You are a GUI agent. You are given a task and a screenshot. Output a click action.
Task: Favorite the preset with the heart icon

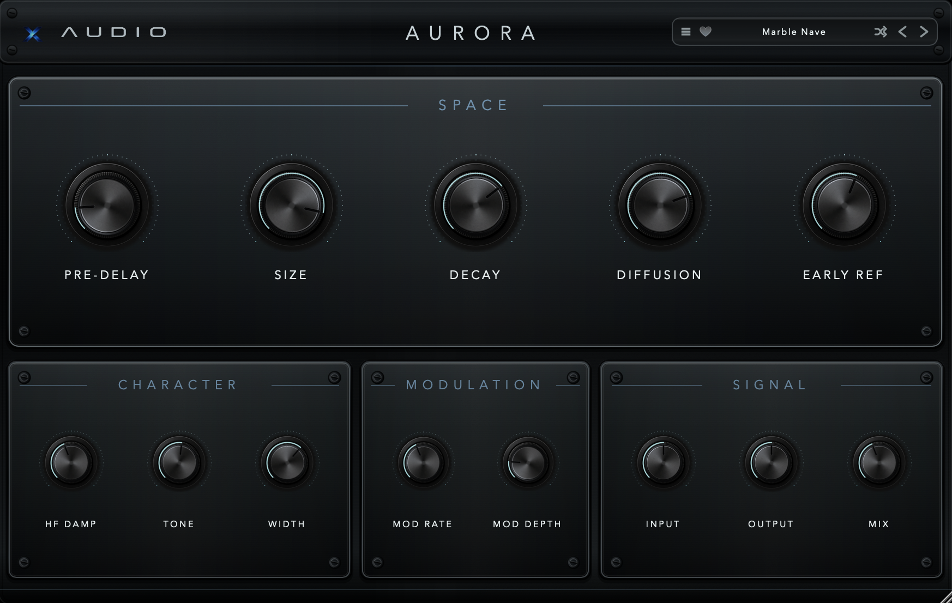[x=706, y=32]
